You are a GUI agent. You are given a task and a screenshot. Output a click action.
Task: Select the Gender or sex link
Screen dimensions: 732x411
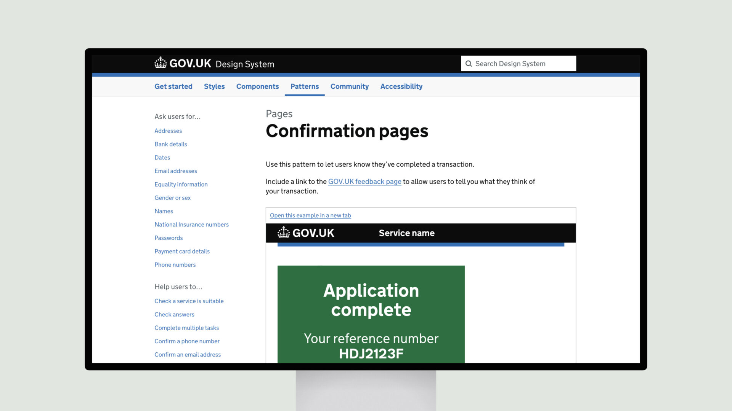point(173,198)
